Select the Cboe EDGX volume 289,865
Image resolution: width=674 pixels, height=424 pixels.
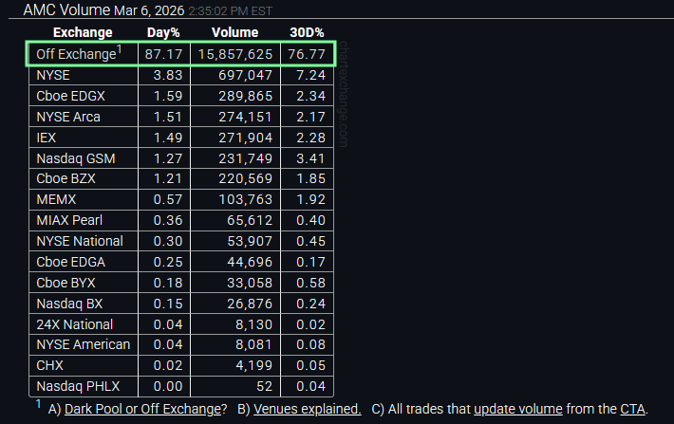pos(246,96)
